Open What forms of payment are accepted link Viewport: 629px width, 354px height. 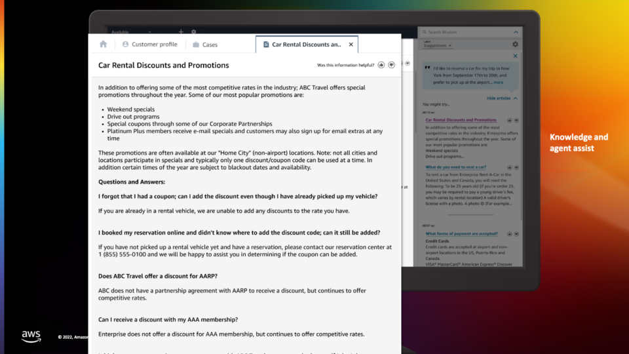click(462, 233)
